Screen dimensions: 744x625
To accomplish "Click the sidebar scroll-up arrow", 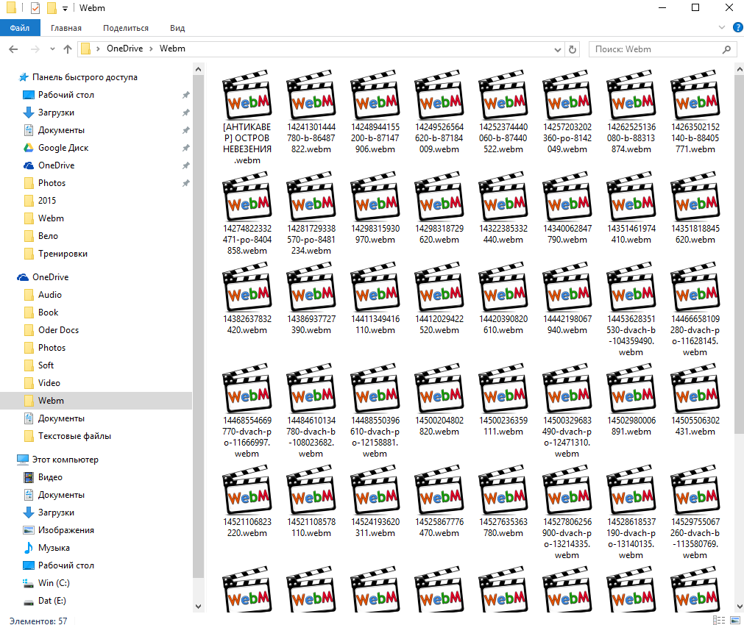I will coord(199,69).
